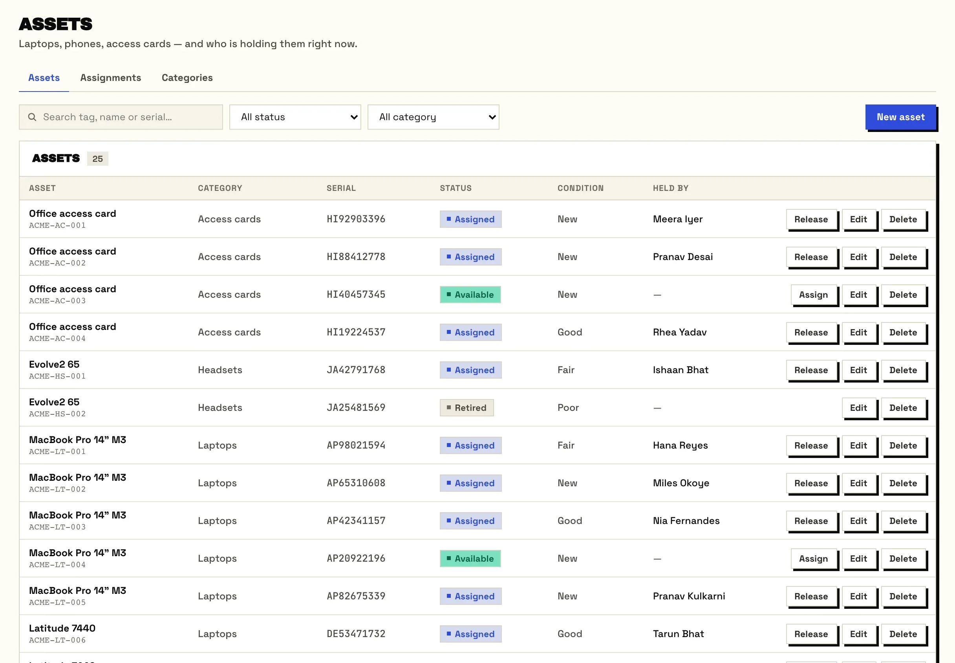Click the New asset button

(900, 117)
